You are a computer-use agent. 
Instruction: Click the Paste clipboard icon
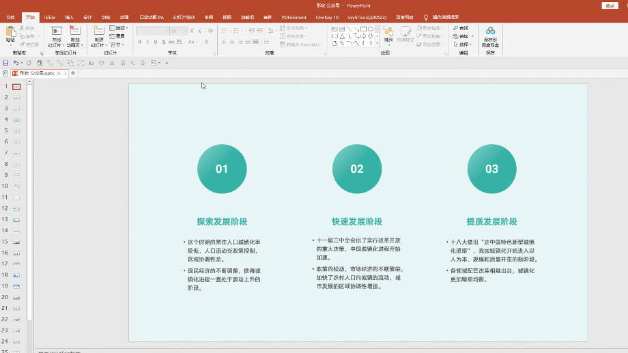pos(10,32)
